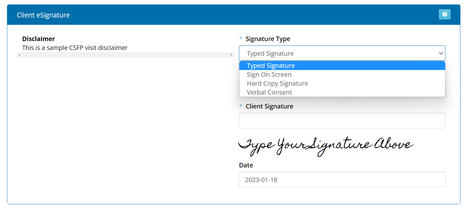This screenshot has width=469, height=211.
Task: Click the disclaimer horizontal scrollbar track
Action: coord(126,55)
